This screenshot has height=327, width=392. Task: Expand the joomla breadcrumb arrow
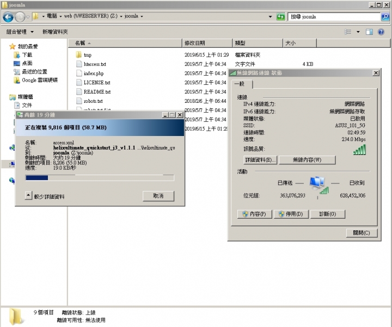(142, 16)
